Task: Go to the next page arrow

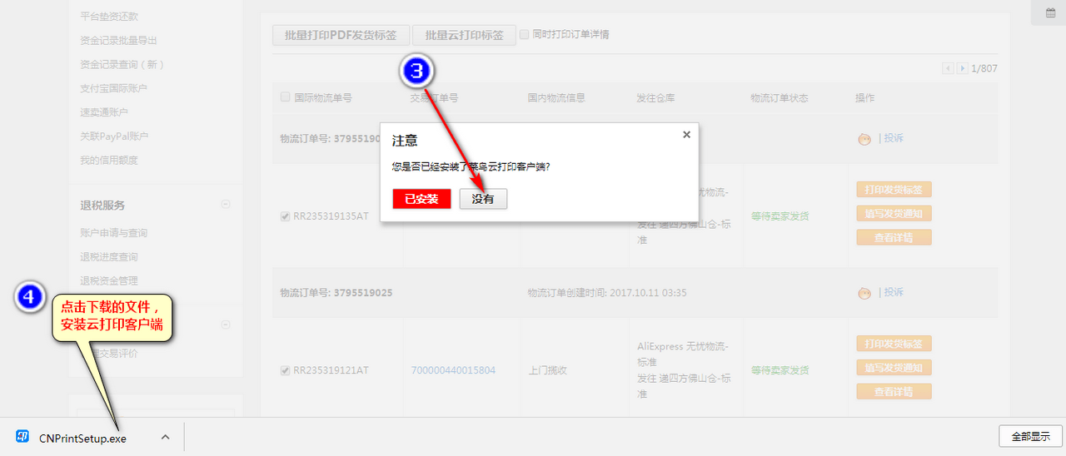Action: coord(962,68)
